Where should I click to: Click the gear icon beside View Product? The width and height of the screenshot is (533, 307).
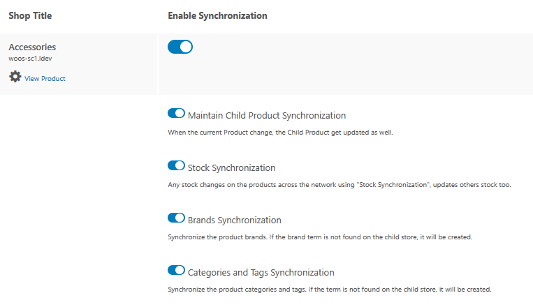pos(15,77)
